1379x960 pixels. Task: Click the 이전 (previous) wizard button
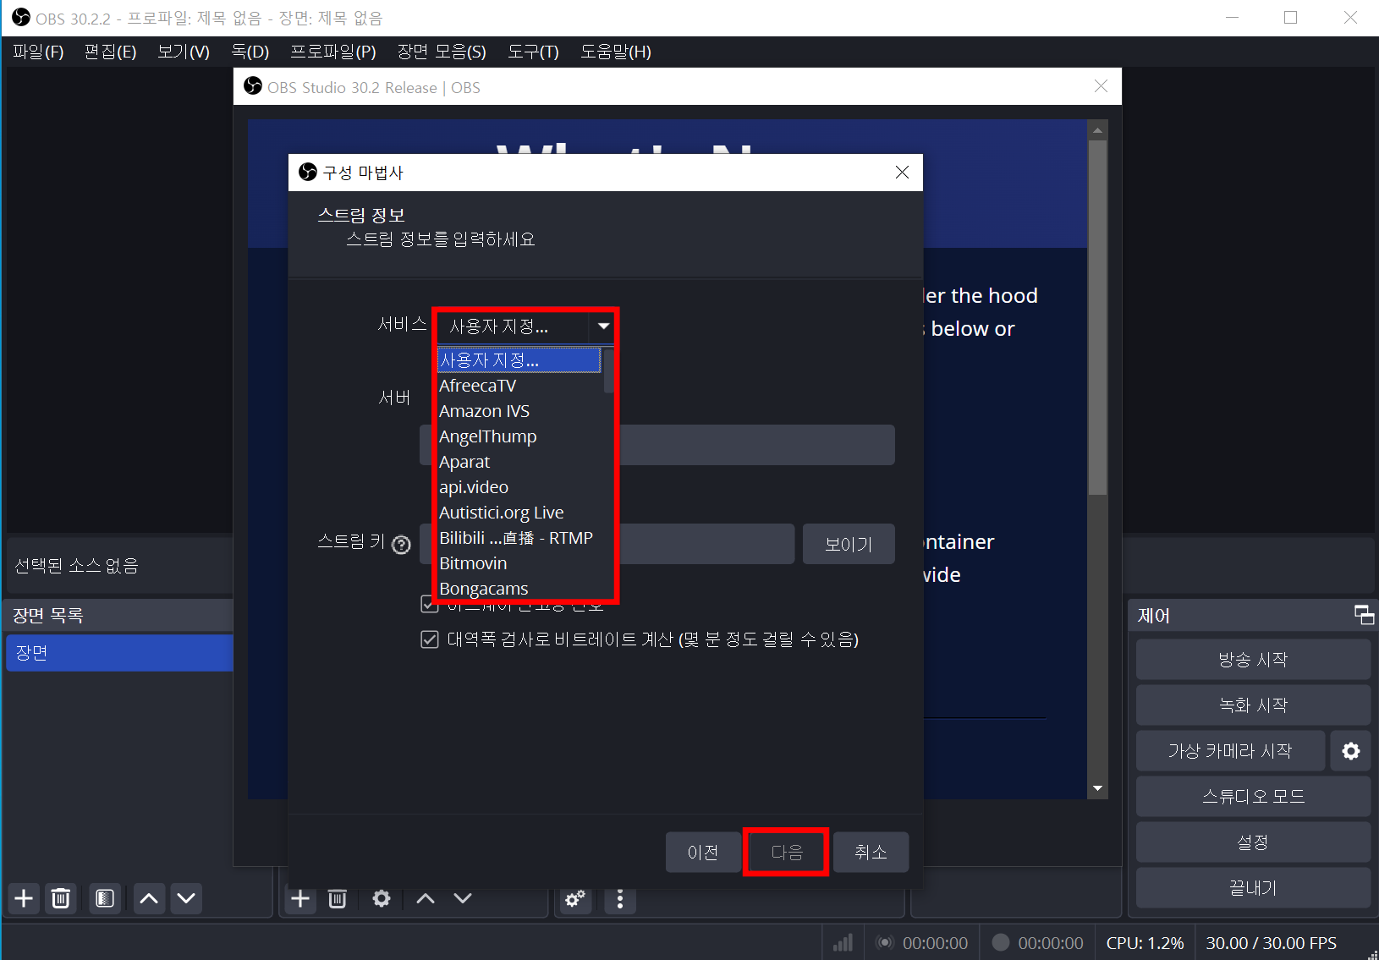point(703,852)
